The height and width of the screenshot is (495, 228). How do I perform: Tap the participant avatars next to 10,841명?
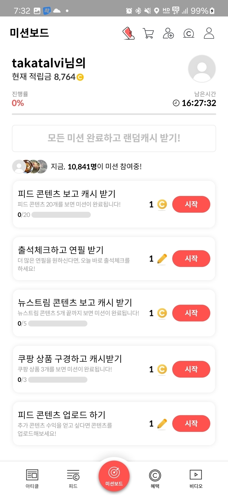(30, 166)
